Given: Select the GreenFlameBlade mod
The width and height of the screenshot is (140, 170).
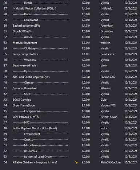Looking at the screenshot, I should (24, 105).
